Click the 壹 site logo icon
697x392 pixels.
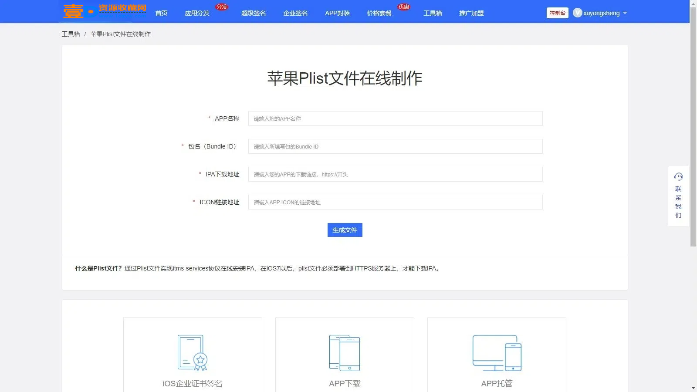[74, 11]
